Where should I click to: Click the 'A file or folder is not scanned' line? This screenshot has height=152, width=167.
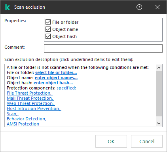[78, 67]
